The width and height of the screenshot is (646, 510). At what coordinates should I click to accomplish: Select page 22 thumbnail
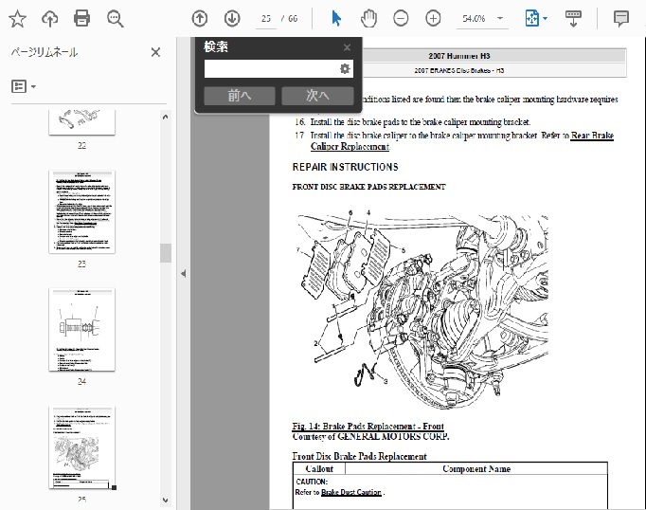pyautogui.click(x=82, y=122)
